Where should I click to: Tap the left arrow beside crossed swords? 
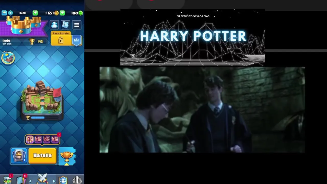30,181
